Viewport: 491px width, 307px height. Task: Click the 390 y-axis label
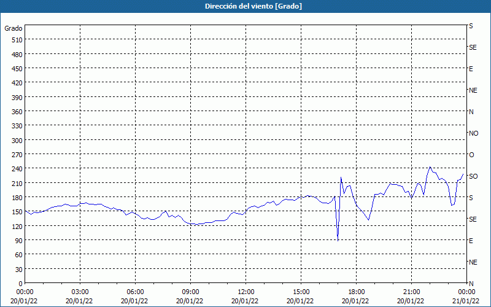click(x=18, y=98)
